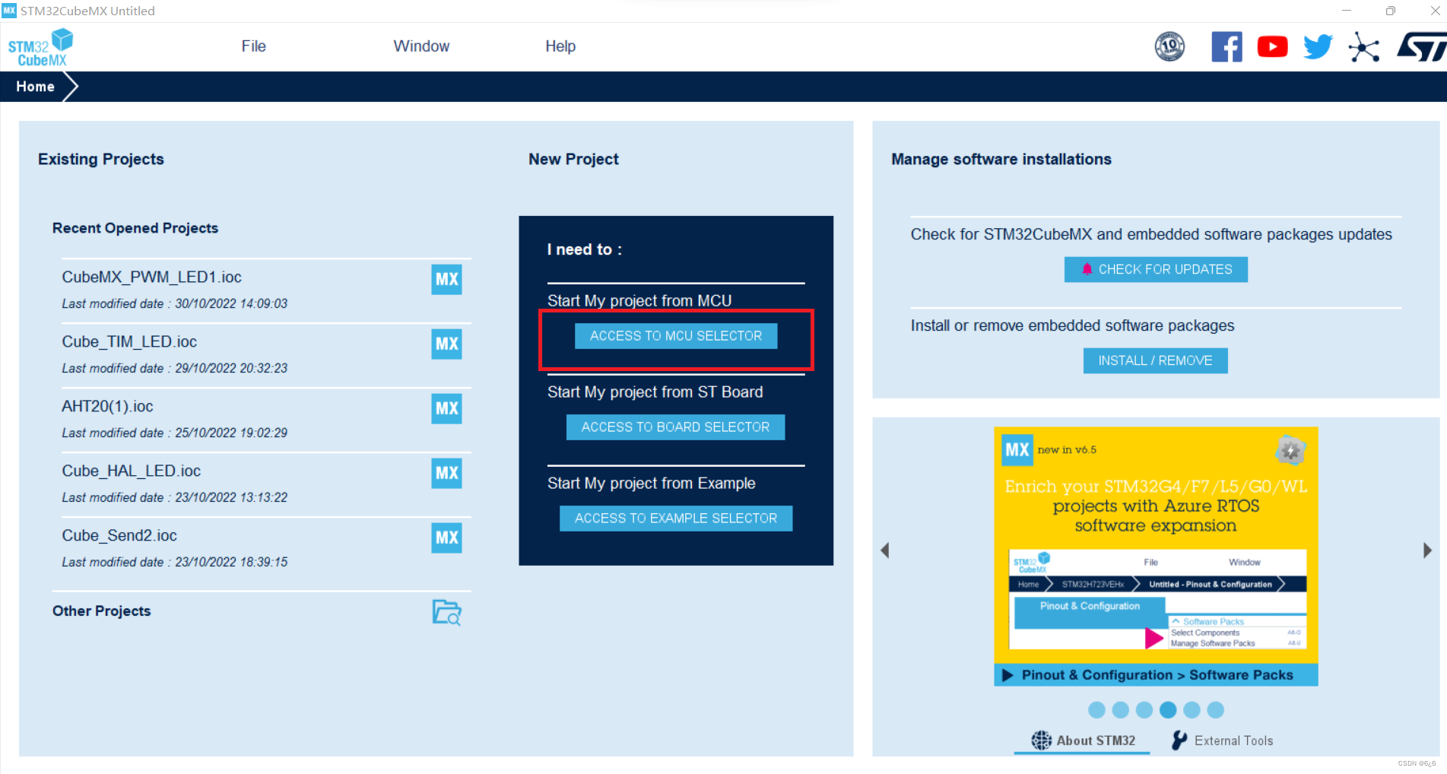Click ACCESS TO BOARD SELECTOR button
Viewport: 1447px width, 774px height.
pyautogui.click(x=675, y=427)
